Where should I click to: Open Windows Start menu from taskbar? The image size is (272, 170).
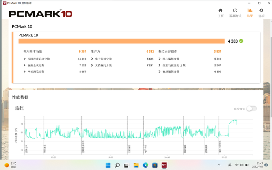point(108,165)
